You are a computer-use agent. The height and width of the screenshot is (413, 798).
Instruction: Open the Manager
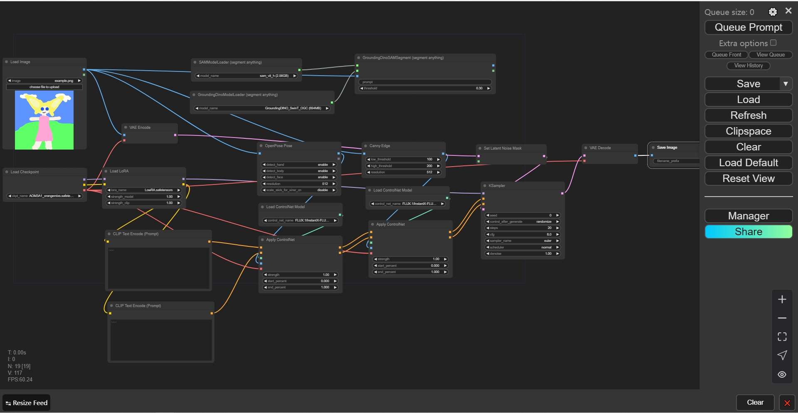coord(749,216)
